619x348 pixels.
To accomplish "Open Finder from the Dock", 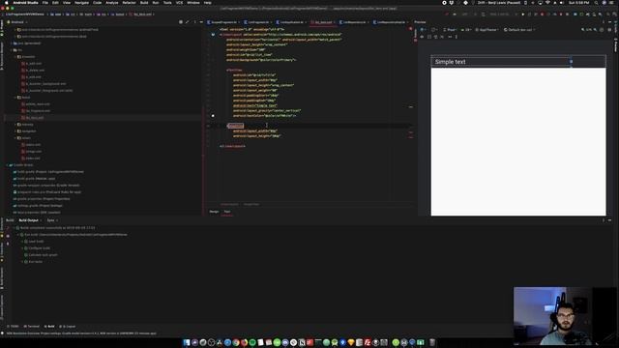I will 187,342.
